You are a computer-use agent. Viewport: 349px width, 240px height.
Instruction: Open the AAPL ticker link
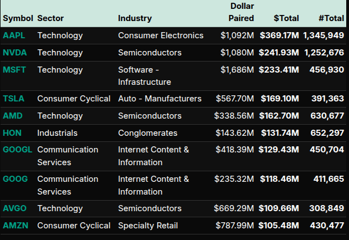(x=13, y=35)
